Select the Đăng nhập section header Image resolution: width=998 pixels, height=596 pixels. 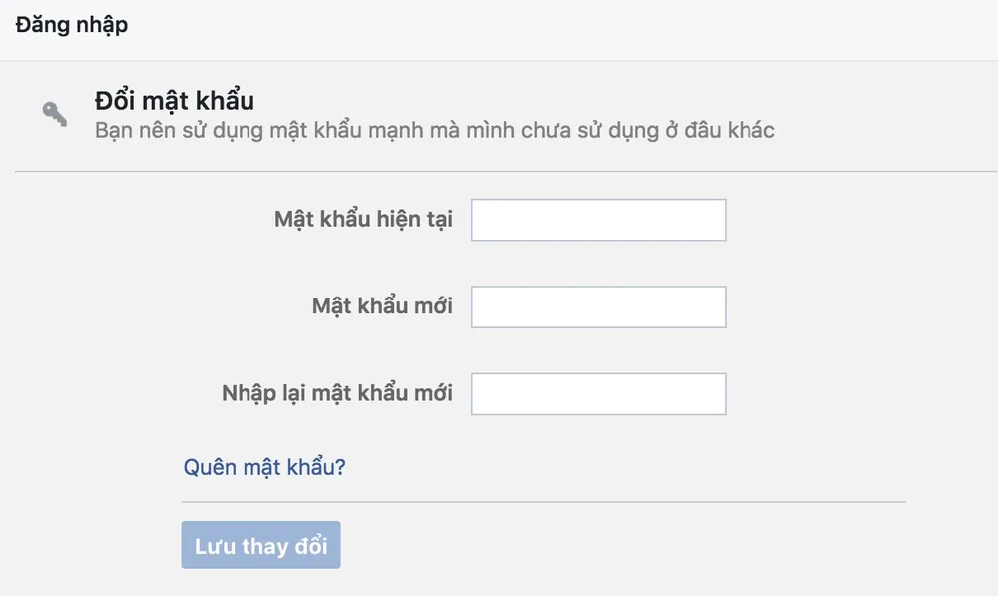coord(71,25)
